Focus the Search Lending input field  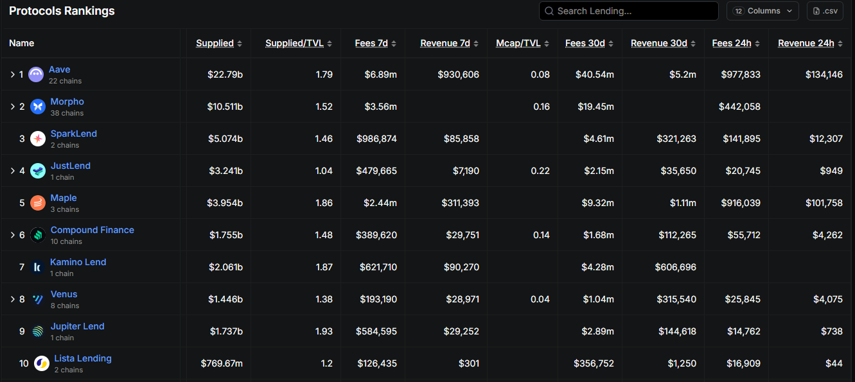(629, 11)
